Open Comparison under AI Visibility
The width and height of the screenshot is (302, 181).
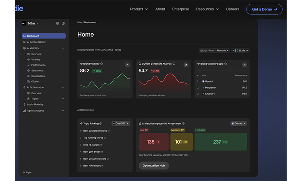(38, 76)
